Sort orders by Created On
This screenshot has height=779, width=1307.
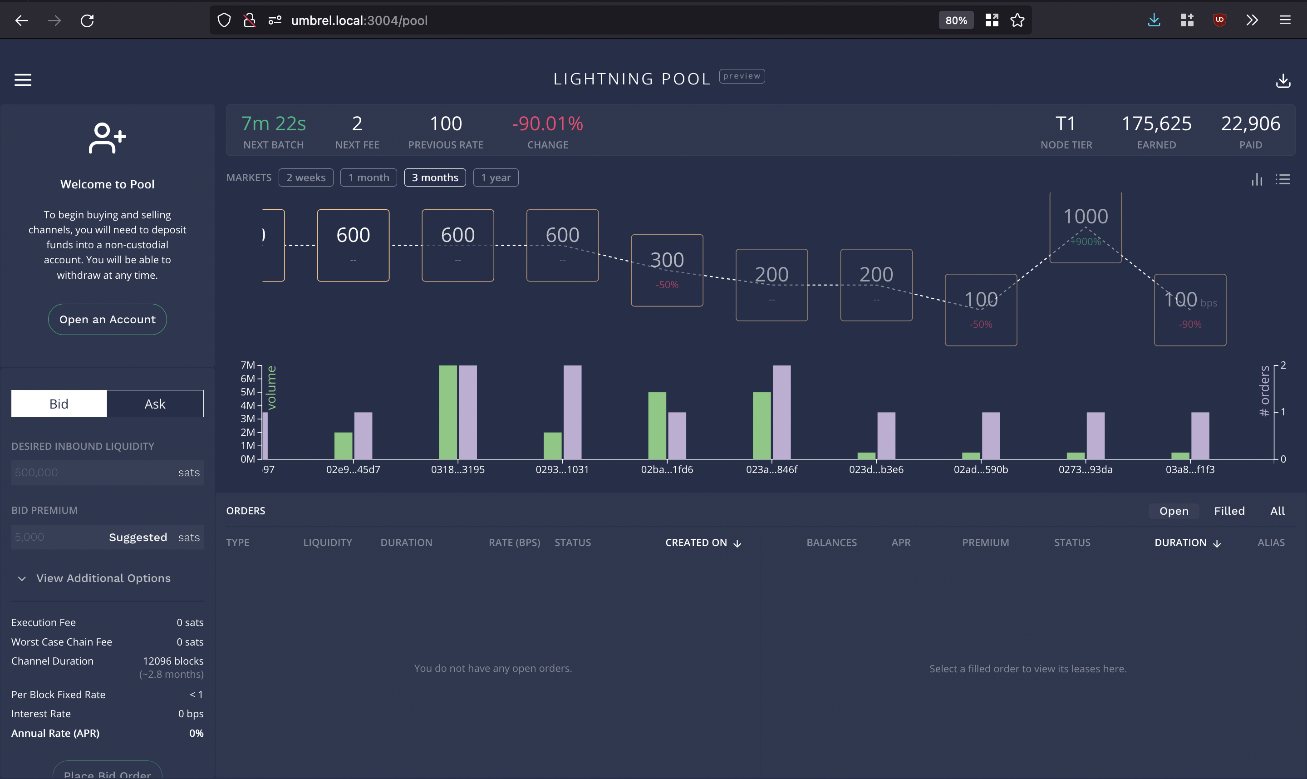(703, 542)
